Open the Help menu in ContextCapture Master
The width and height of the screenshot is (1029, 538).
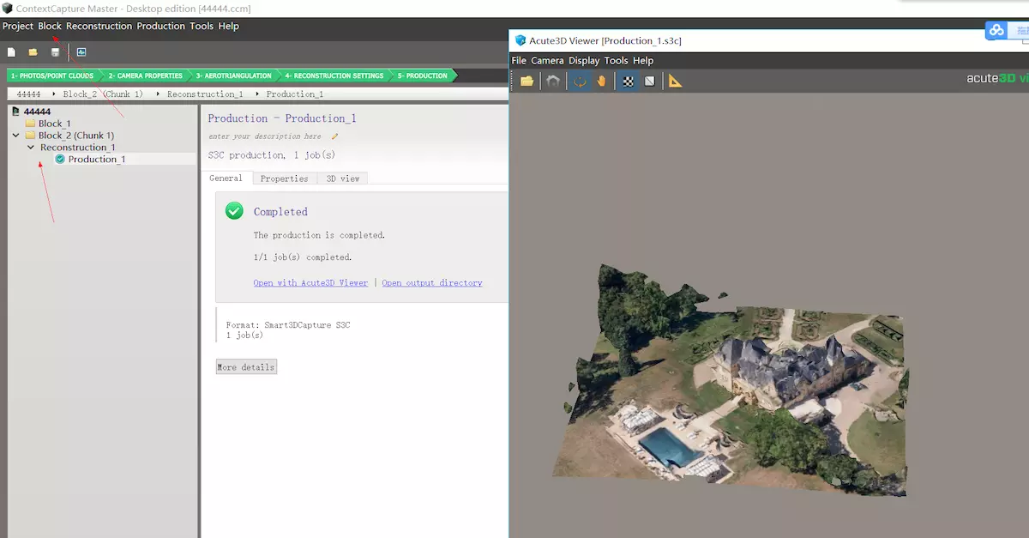229,26
